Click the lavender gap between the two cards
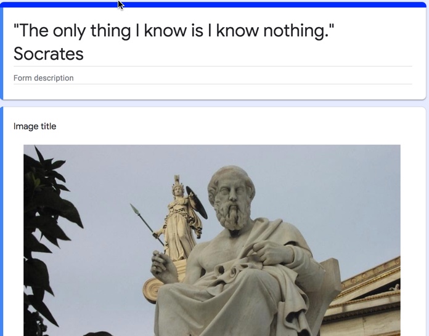Screen dimensions: 429x336 coord(213,103)
